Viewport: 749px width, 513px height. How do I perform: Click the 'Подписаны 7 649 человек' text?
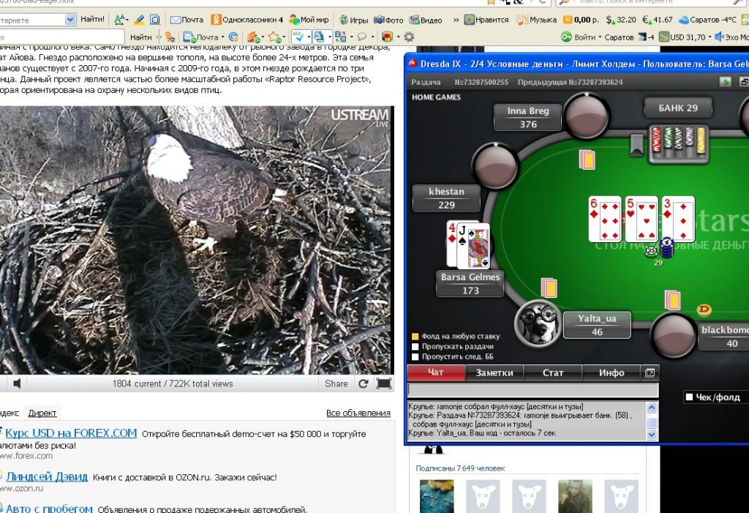coord(460,468)
